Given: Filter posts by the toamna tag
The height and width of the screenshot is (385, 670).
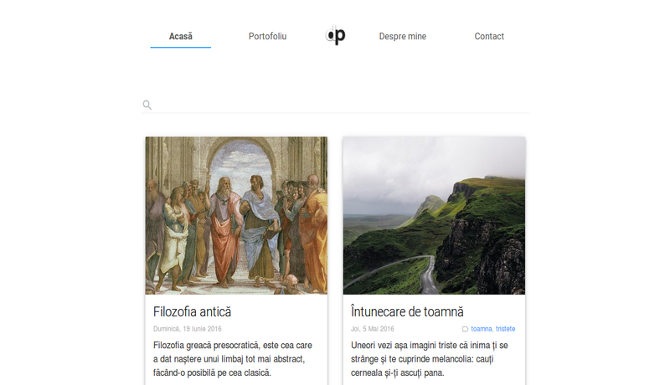Looking at the screenshot, I should pyautogui.click(x=482, y=329).
